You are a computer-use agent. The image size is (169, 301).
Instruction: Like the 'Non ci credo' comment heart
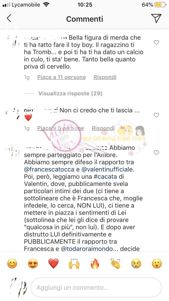click(156, 115)
